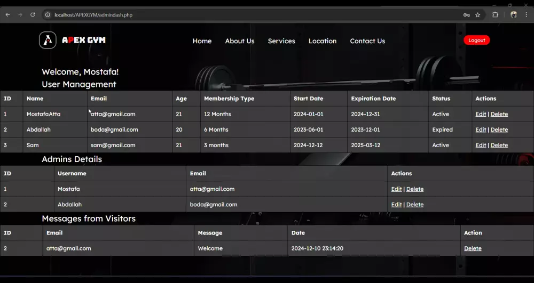
Task: Select email sam@gmail.com cell
Action: 130,145
